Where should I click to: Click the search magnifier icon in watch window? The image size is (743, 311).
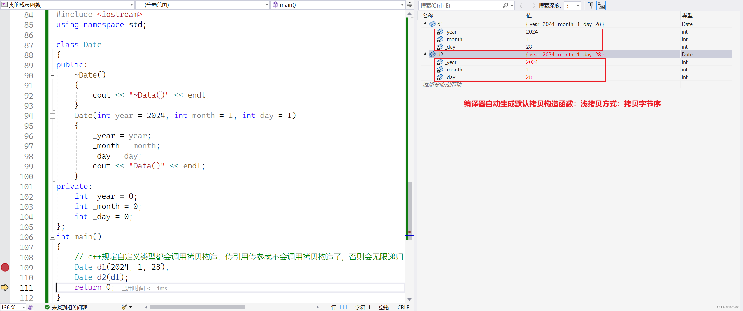pos(505,6)
